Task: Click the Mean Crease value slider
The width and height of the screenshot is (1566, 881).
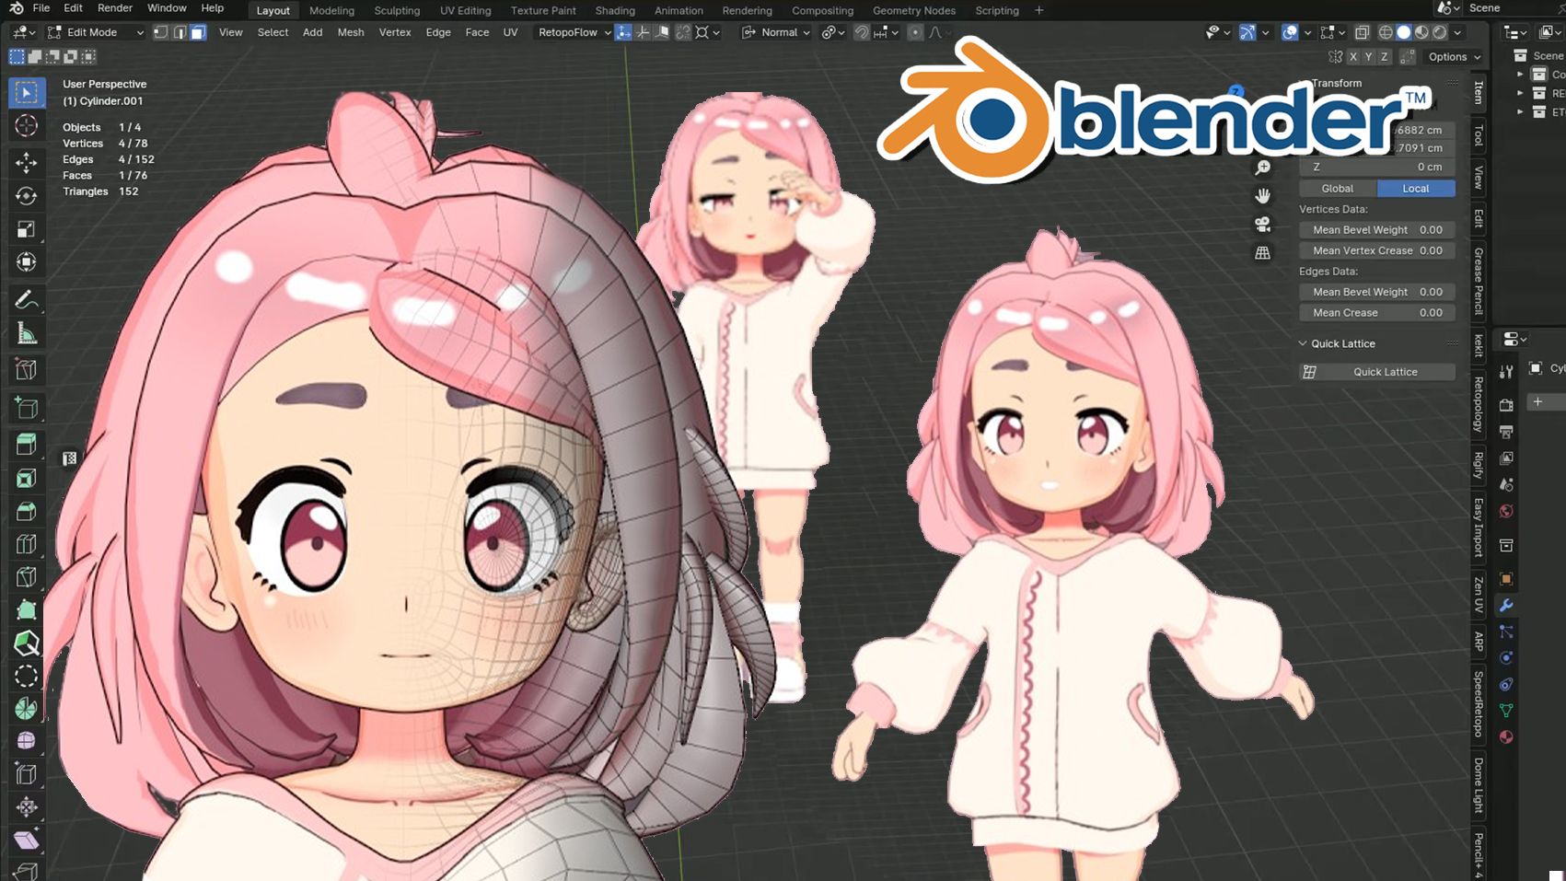Action: tap(1376, 312)
